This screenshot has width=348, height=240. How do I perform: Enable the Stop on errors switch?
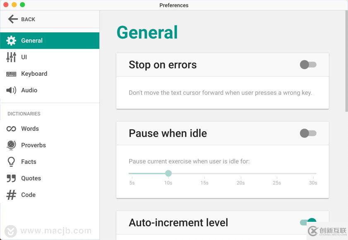click(308, 65)
